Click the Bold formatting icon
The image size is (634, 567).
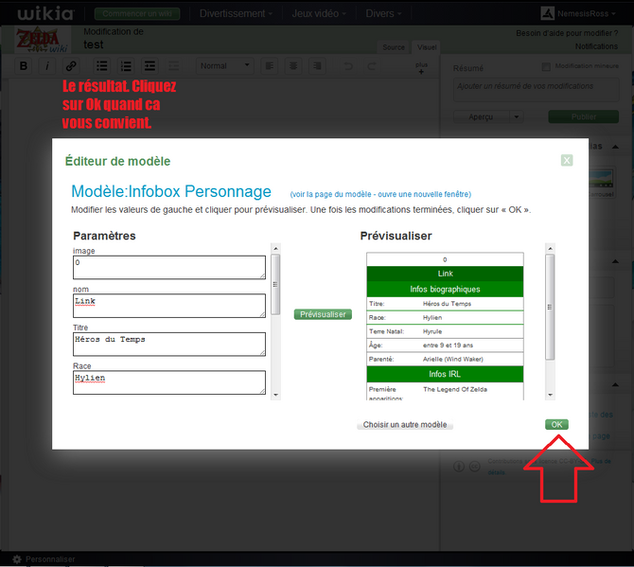pos(25,66)
